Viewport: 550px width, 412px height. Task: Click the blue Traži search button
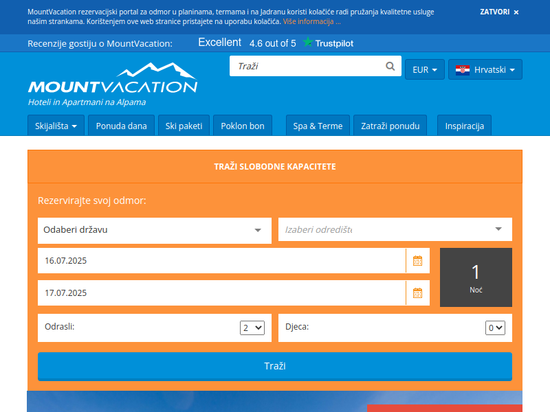click(274, 366)
